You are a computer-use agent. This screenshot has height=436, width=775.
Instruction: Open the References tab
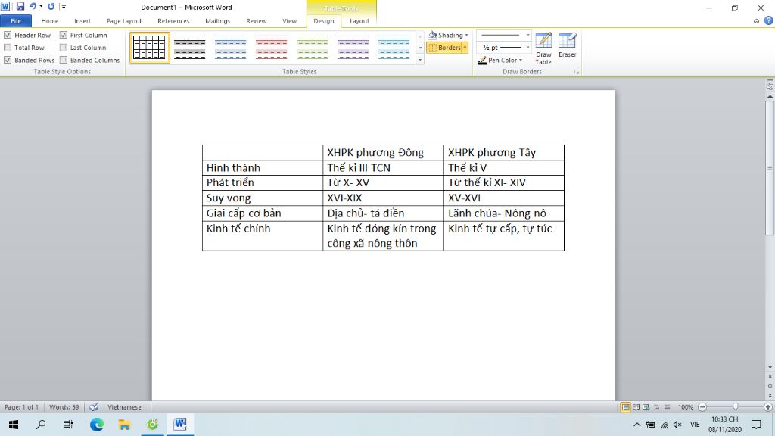tap(173, 21)
